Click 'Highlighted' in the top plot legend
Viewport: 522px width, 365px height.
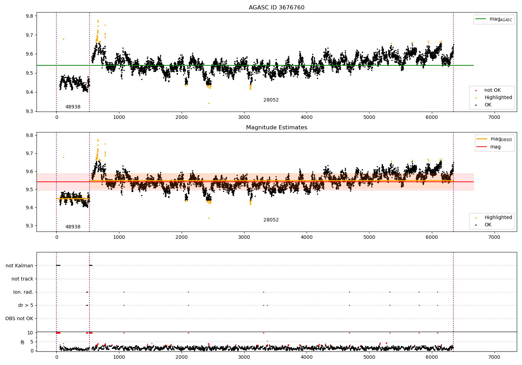498,98
